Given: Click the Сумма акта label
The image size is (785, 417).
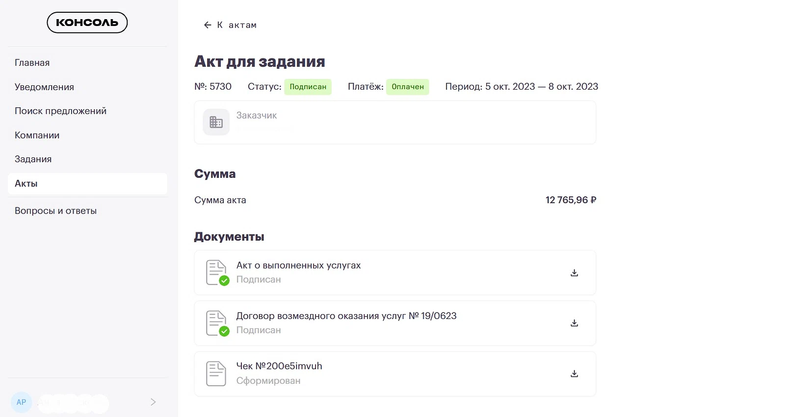Looking at the screenshot, I should [x=220, y=200].
